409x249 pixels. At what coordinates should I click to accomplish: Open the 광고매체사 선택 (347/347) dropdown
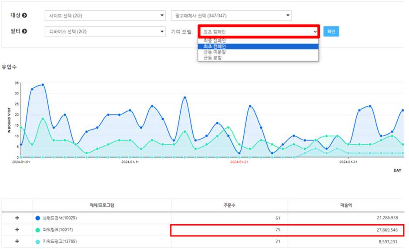[231, 16]
